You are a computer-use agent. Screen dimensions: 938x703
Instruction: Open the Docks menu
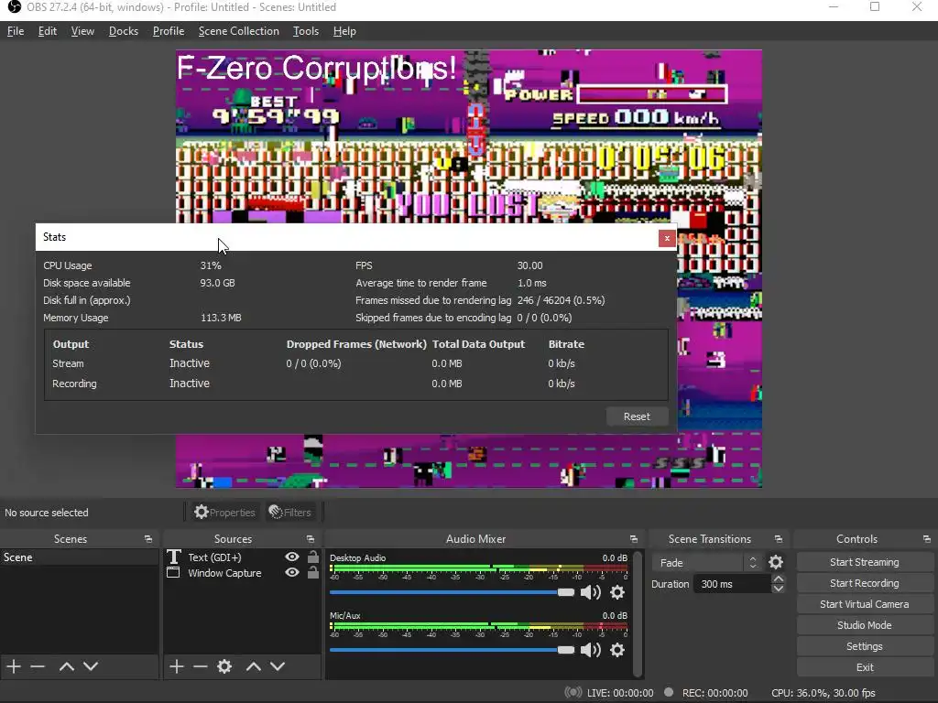click(124, 31)
